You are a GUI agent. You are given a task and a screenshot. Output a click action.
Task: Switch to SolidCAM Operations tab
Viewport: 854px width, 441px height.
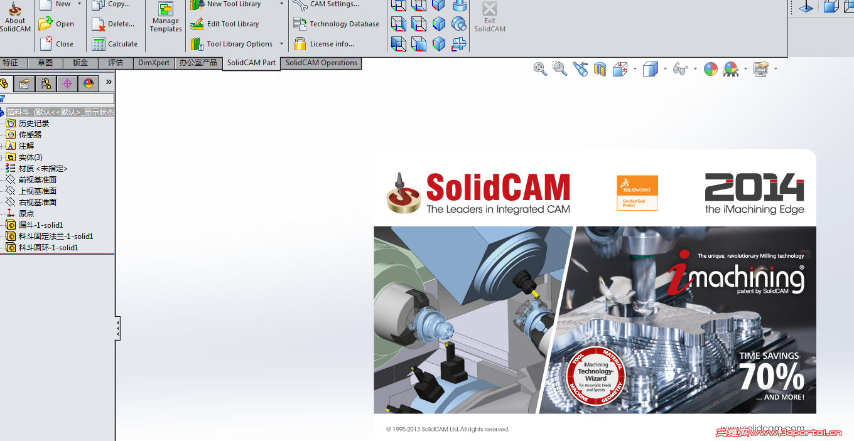[x=322, y=63]
